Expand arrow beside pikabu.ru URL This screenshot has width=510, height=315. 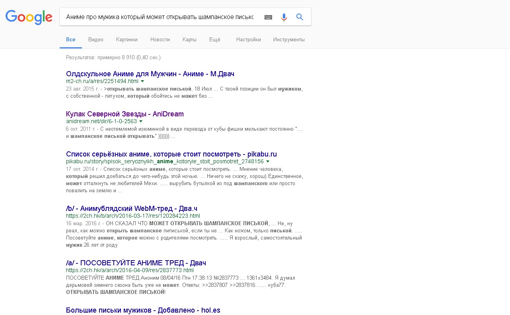click(x=268, y=161)
